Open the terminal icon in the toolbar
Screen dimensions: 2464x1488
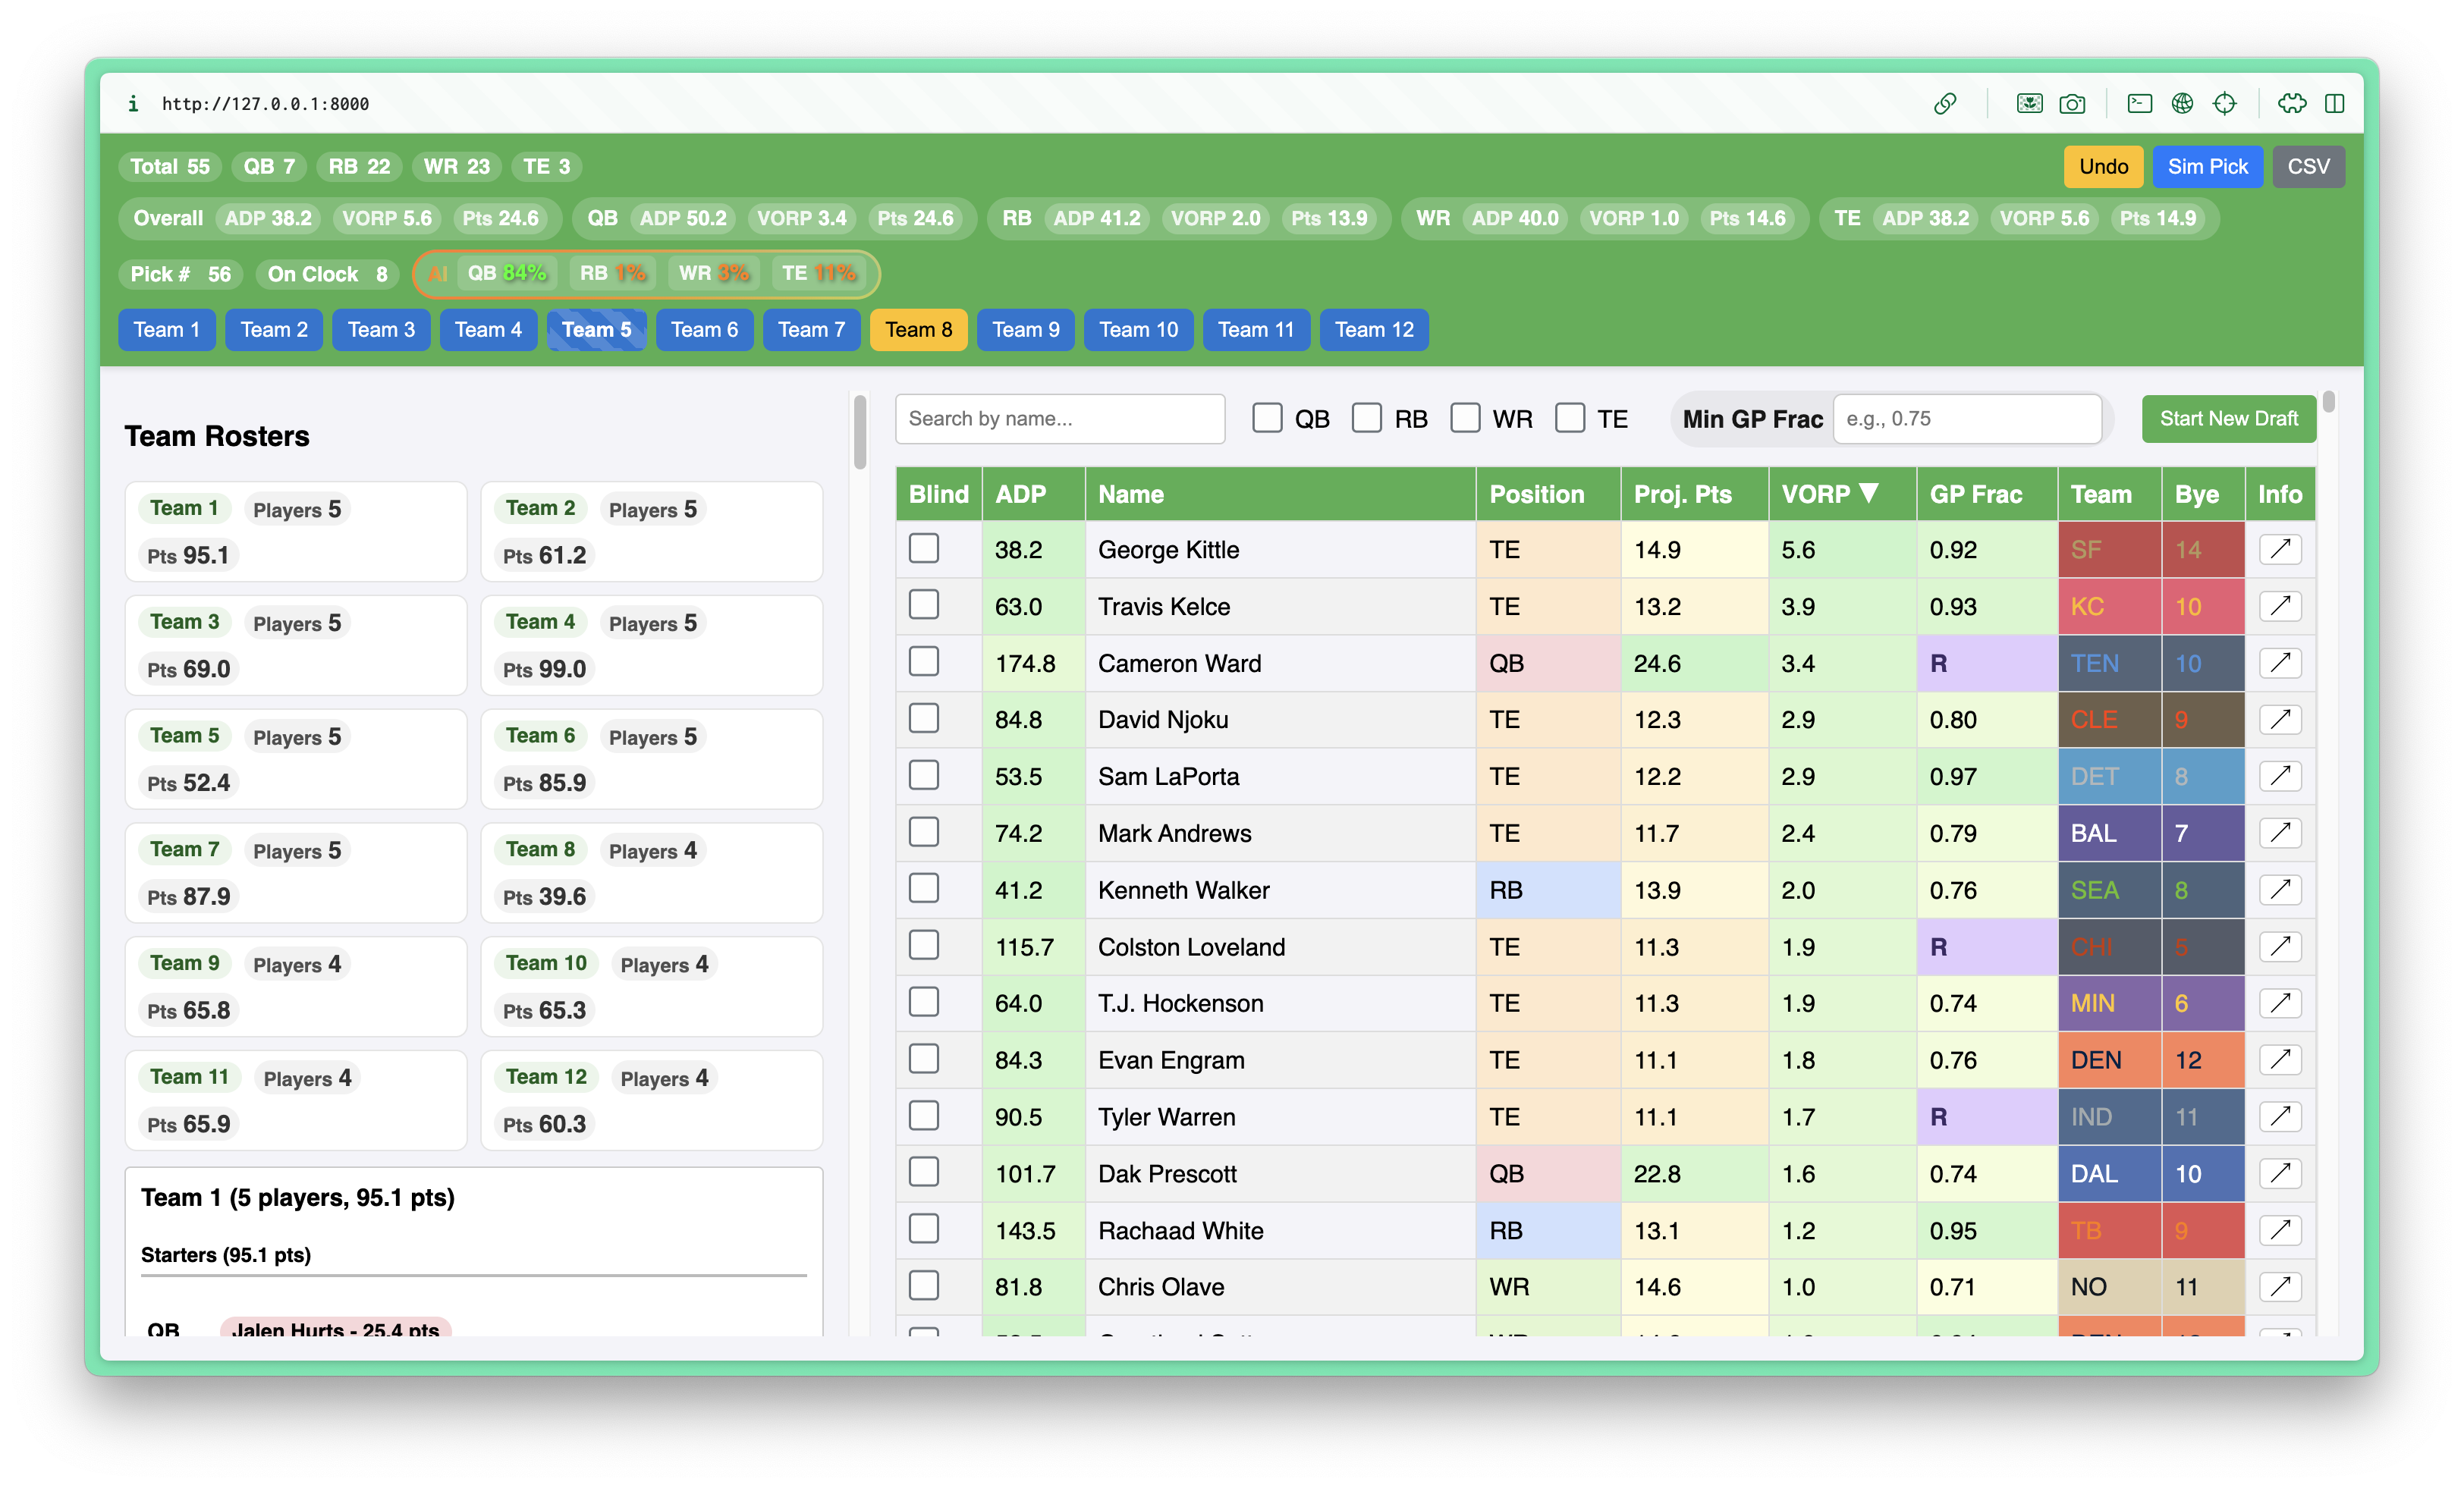[2140, 103]
